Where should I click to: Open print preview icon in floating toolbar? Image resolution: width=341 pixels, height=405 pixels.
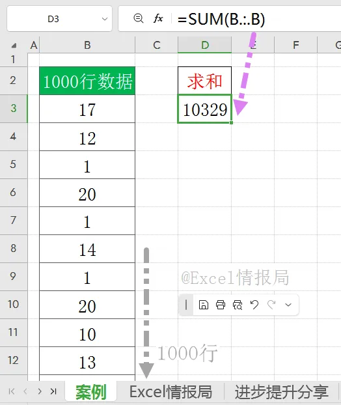[238, 305]
